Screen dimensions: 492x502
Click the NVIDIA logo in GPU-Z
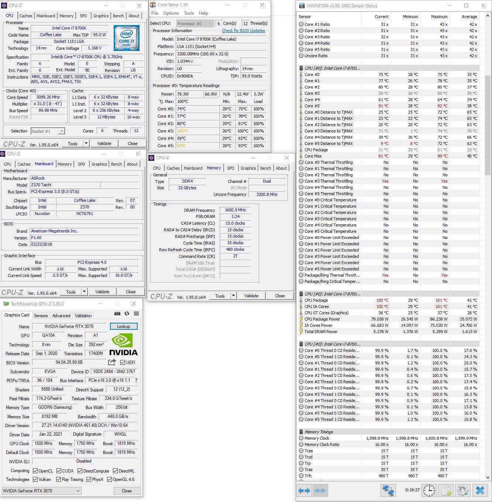[123, 345]
